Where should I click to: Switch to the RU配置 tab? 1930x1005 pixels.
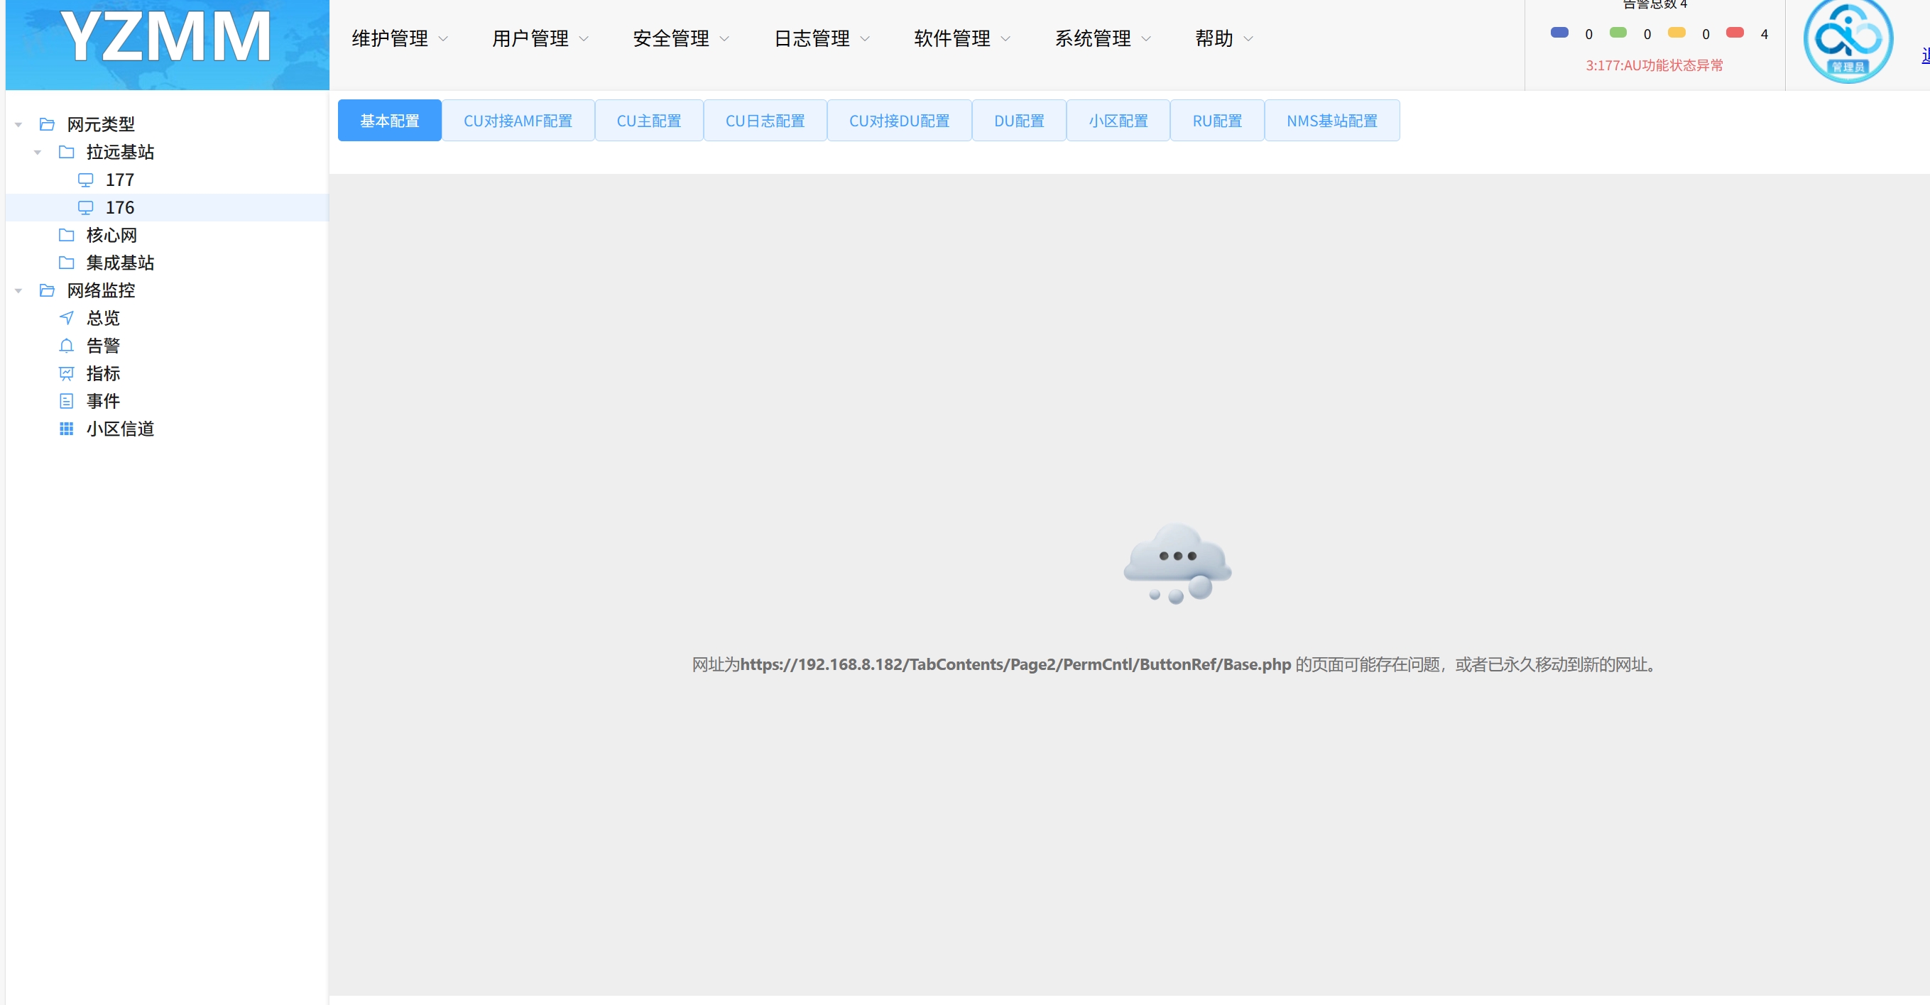(1217, 121)
